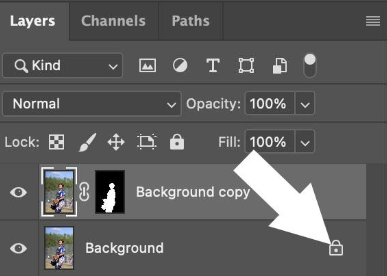
Task: Switch to the Channels tab
Action: point(113,21)
